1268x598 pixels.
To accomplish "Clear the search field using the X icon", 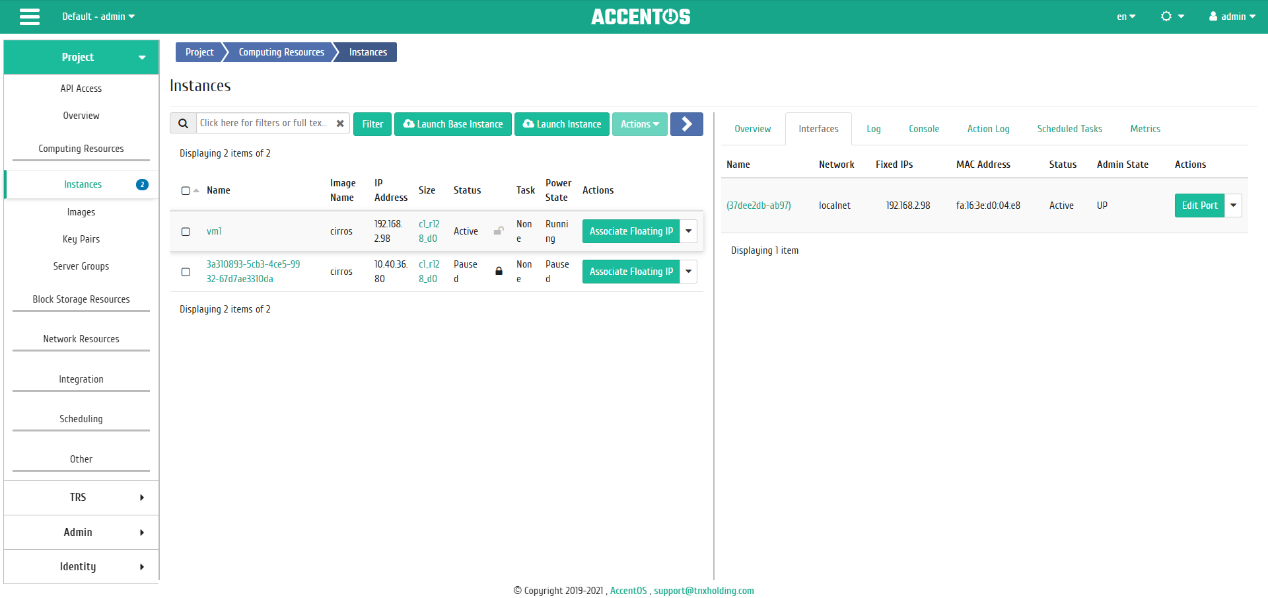I will [340, 123].
